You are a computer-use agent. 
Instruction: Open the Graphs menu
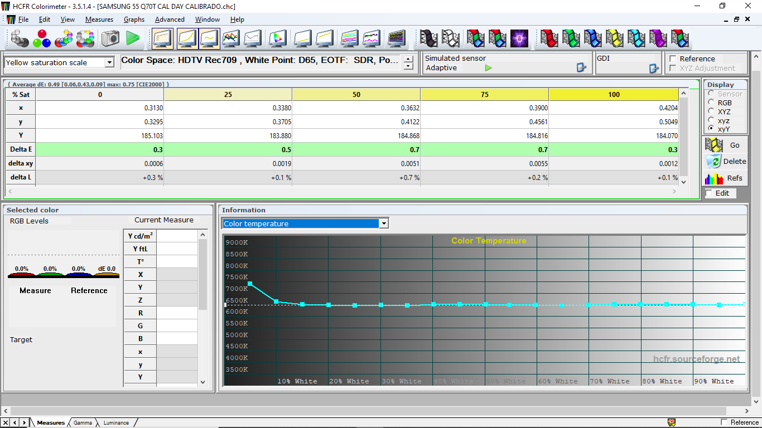point(134,20)
